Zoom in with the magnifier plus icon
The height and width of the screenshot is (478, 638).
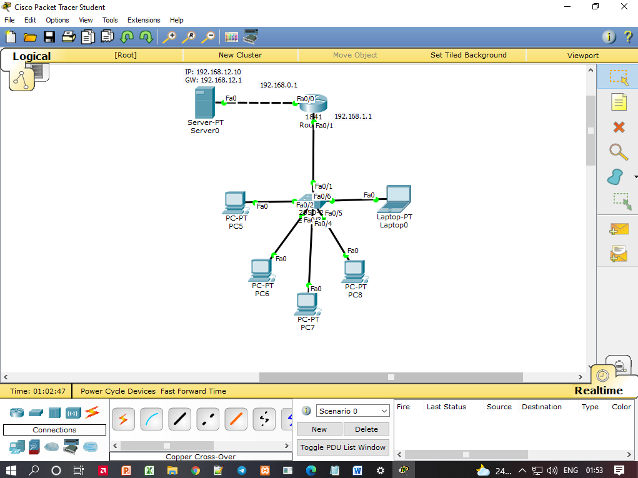pyautogui.click(x=169, y=37)
